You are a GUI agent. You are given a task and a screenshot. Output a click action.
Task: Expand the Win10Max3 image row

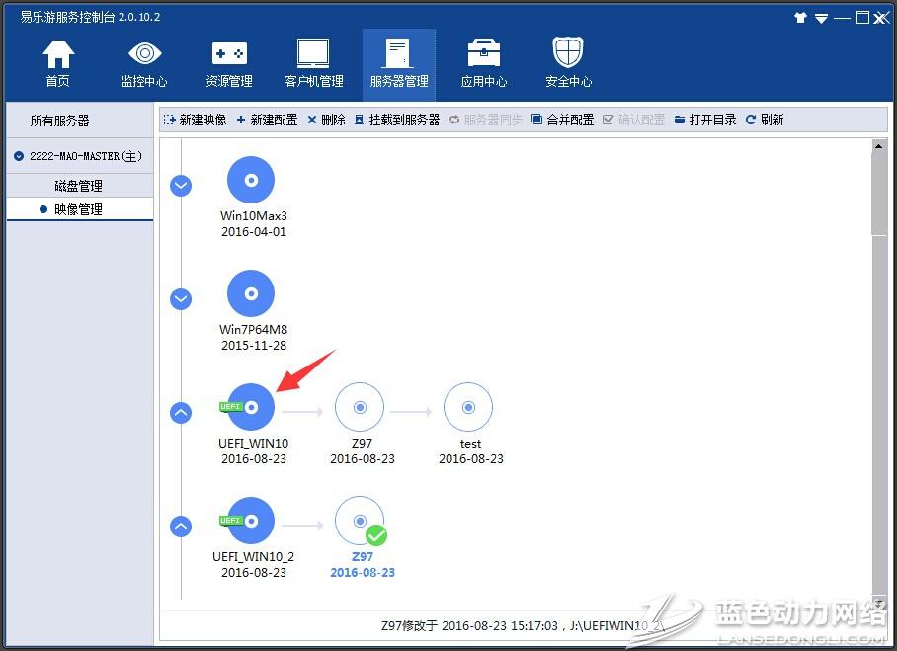pyautogui.click(x=181, y=185)
